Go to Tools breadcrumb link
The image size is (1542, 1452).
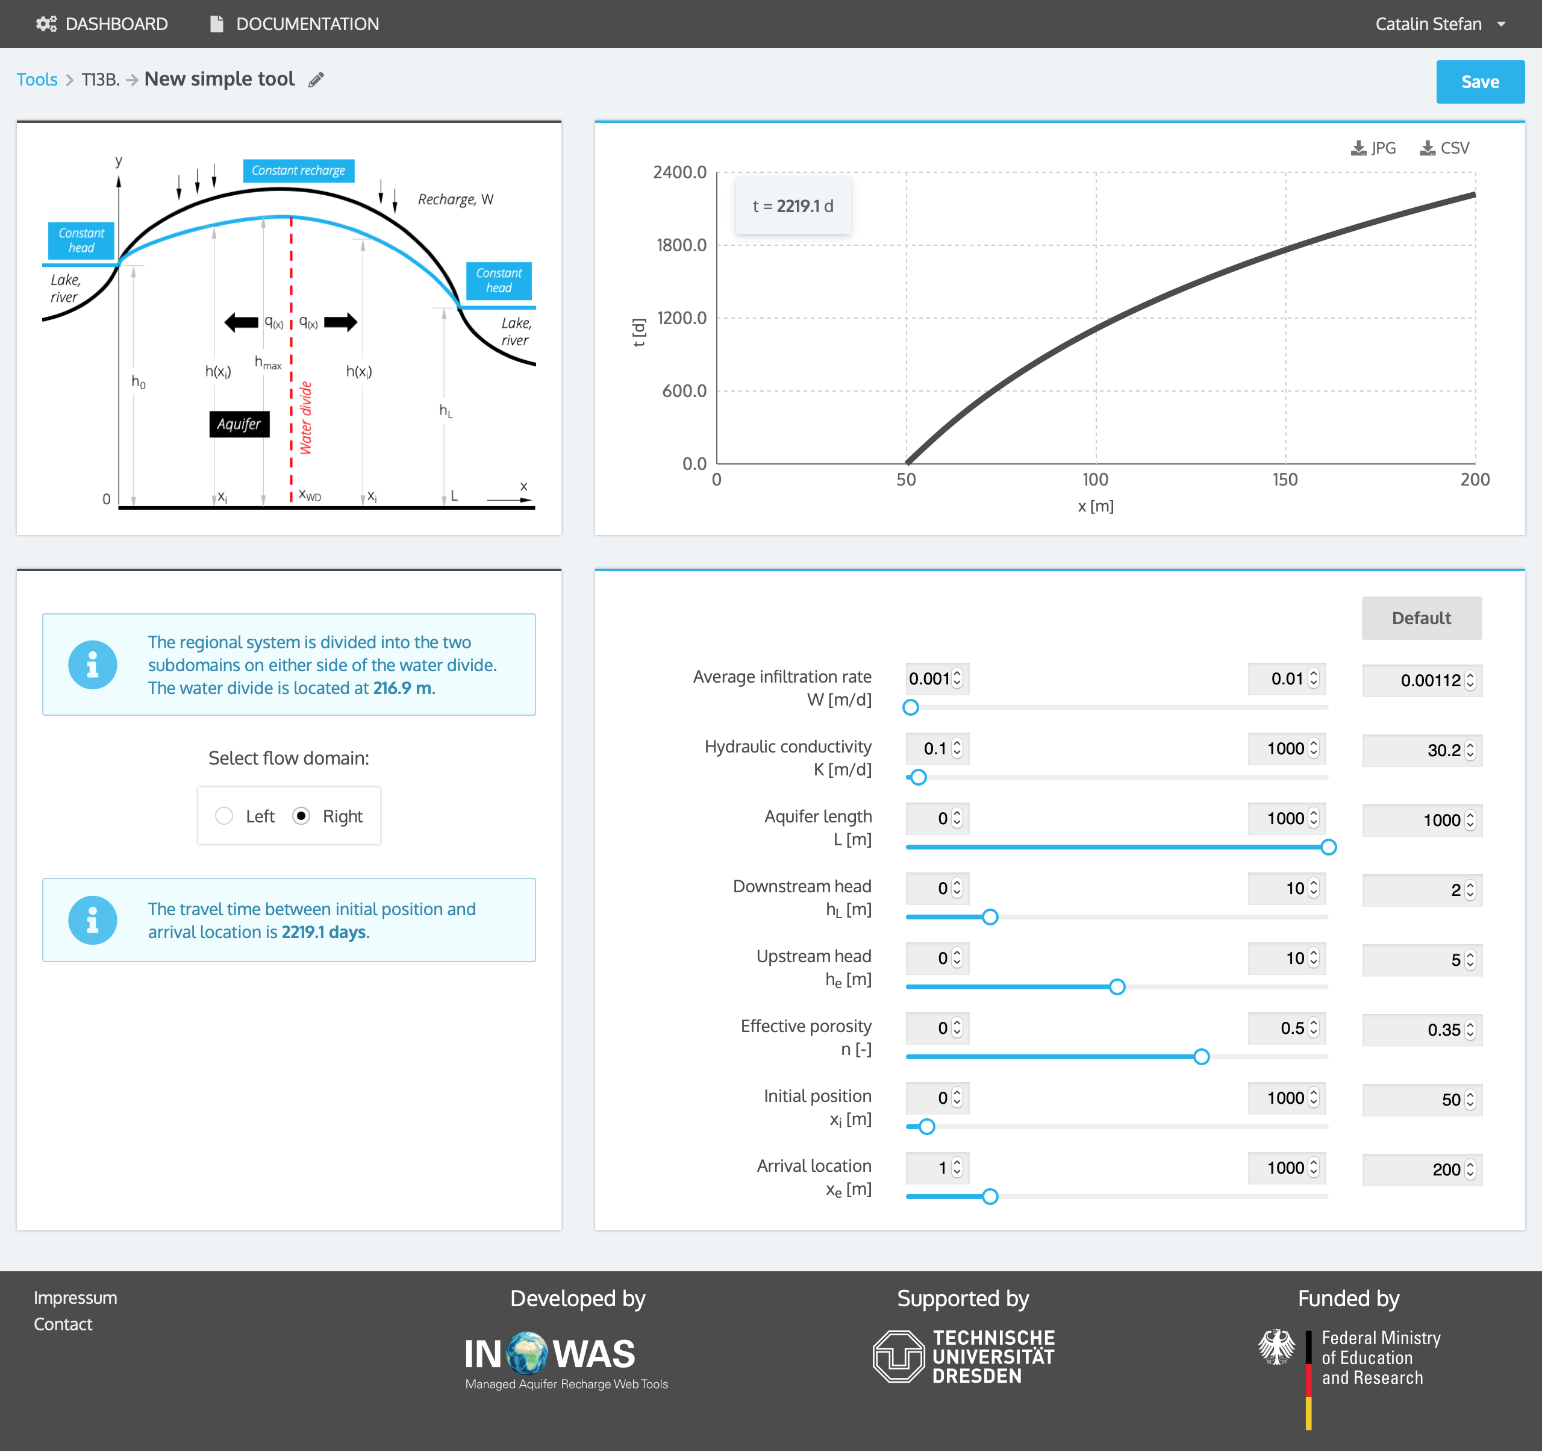click(x=37, y=80)
